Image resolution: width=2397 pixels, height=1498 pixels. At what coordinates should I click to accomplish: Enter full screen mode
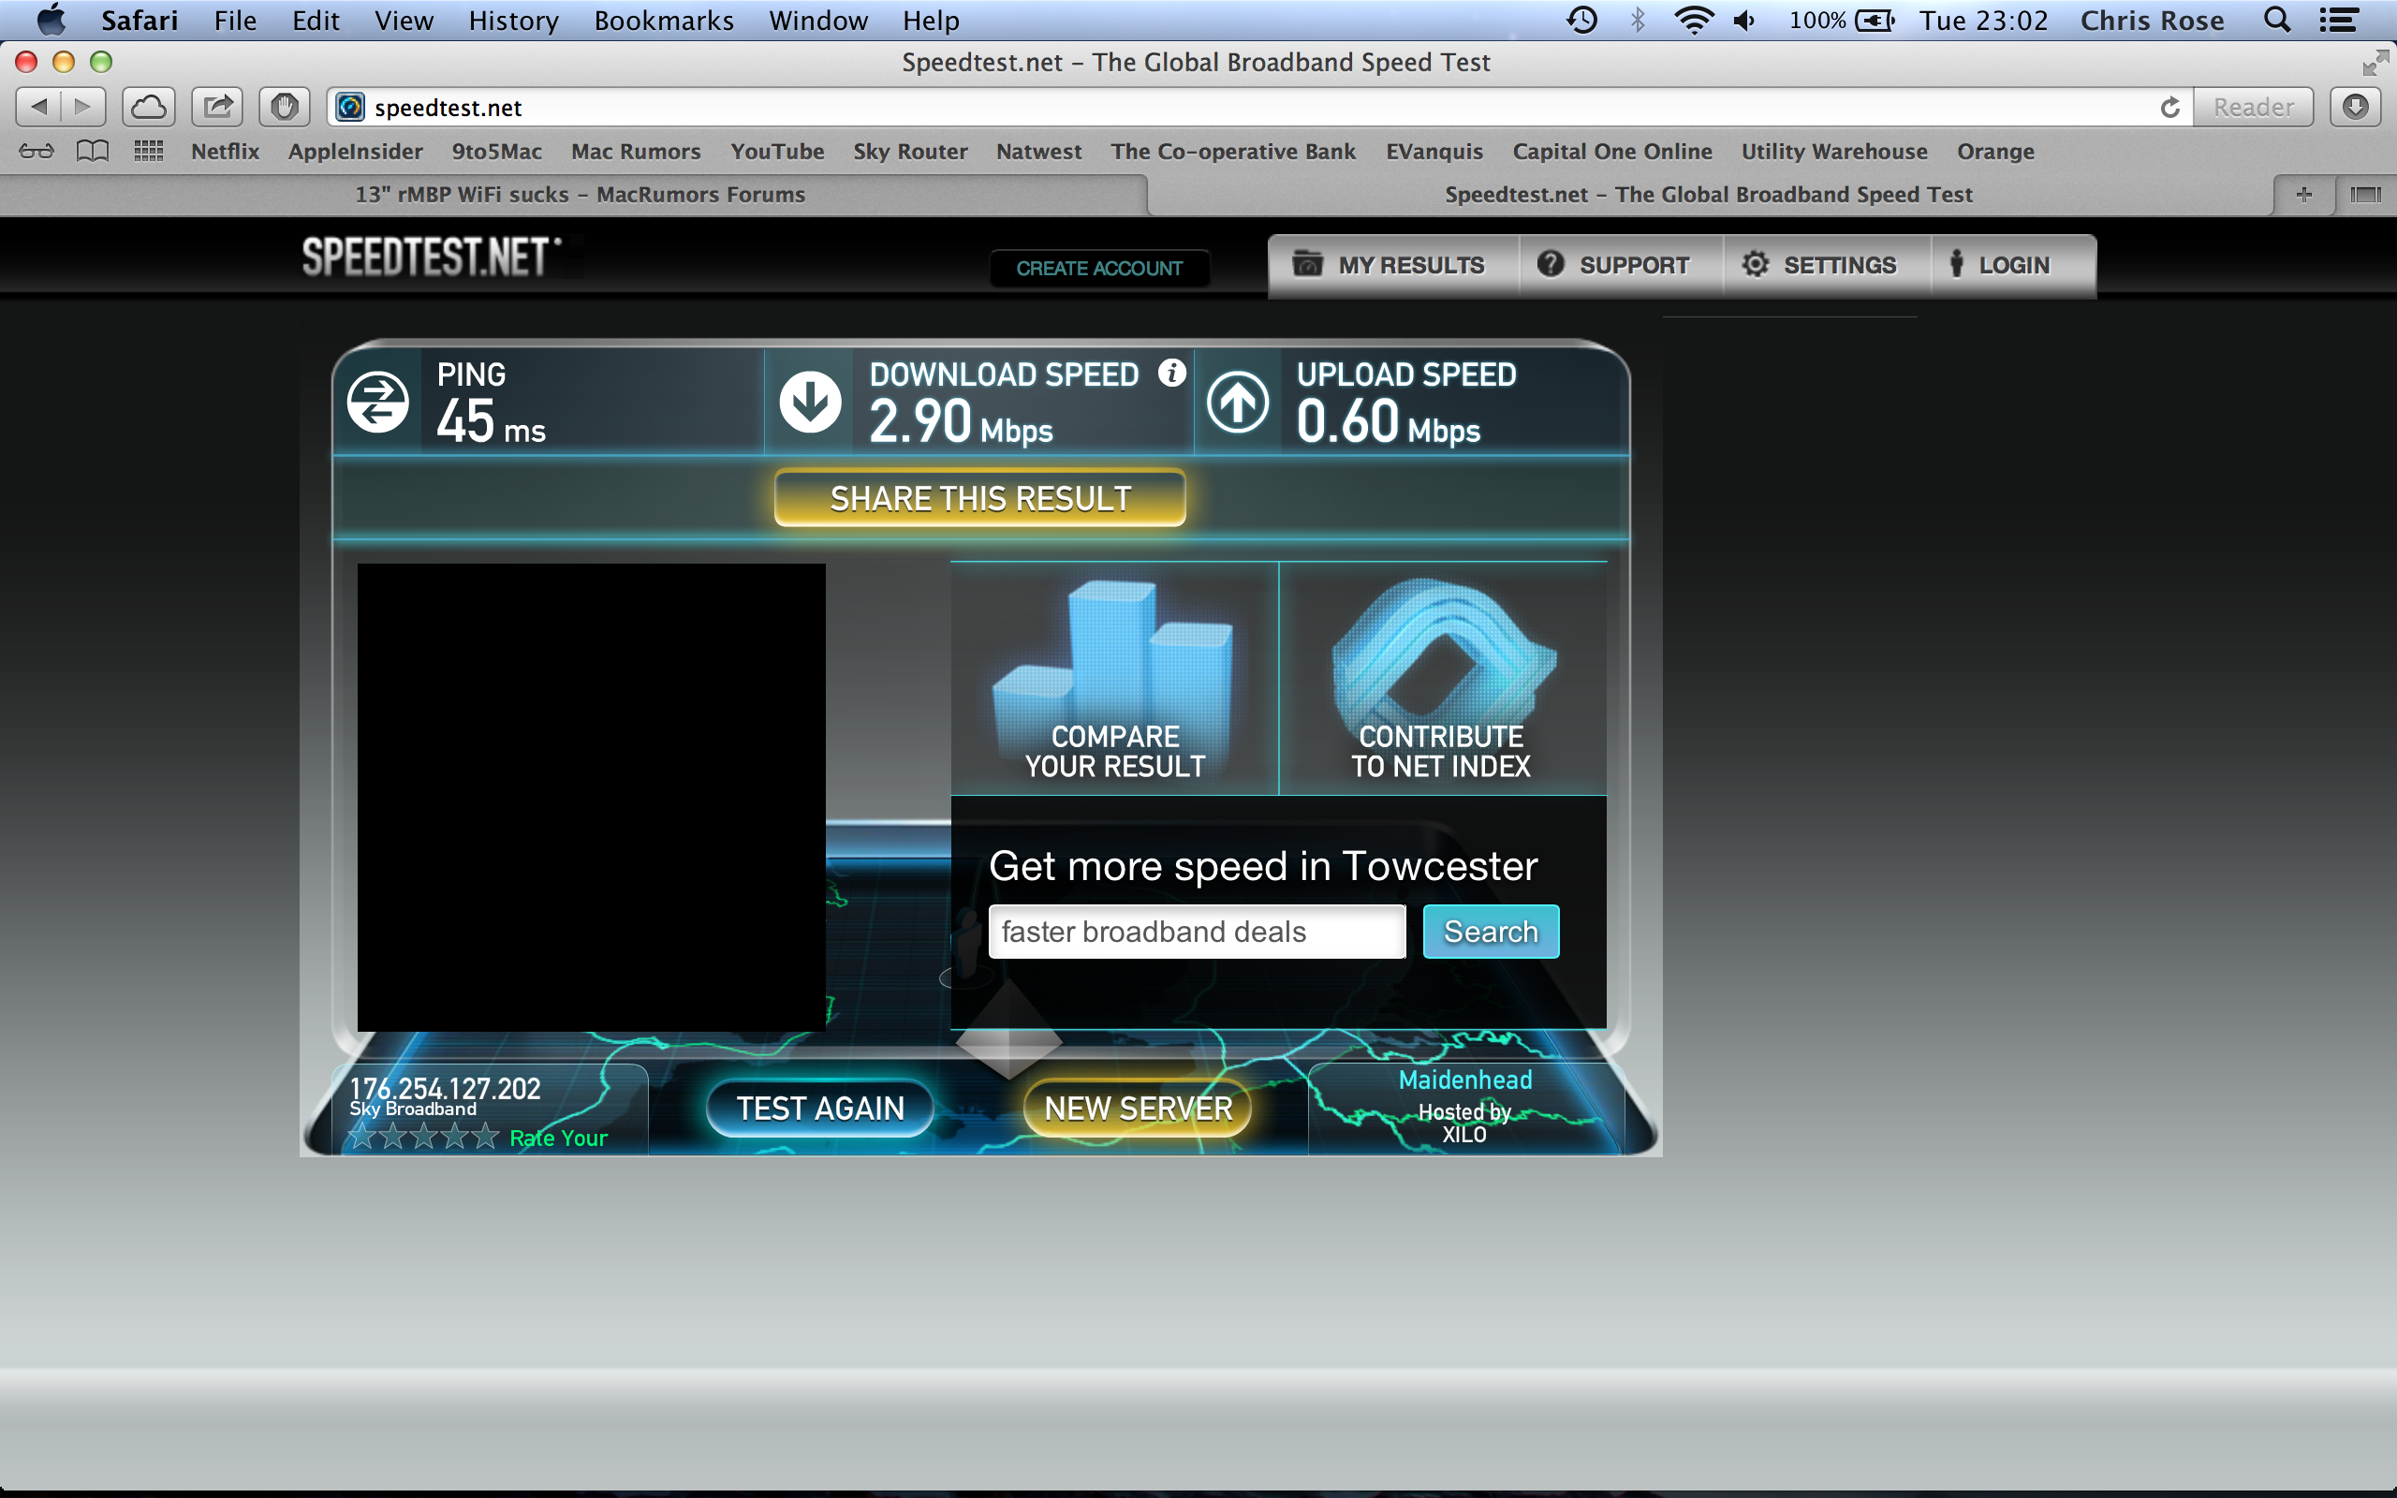pos(2375,63)
